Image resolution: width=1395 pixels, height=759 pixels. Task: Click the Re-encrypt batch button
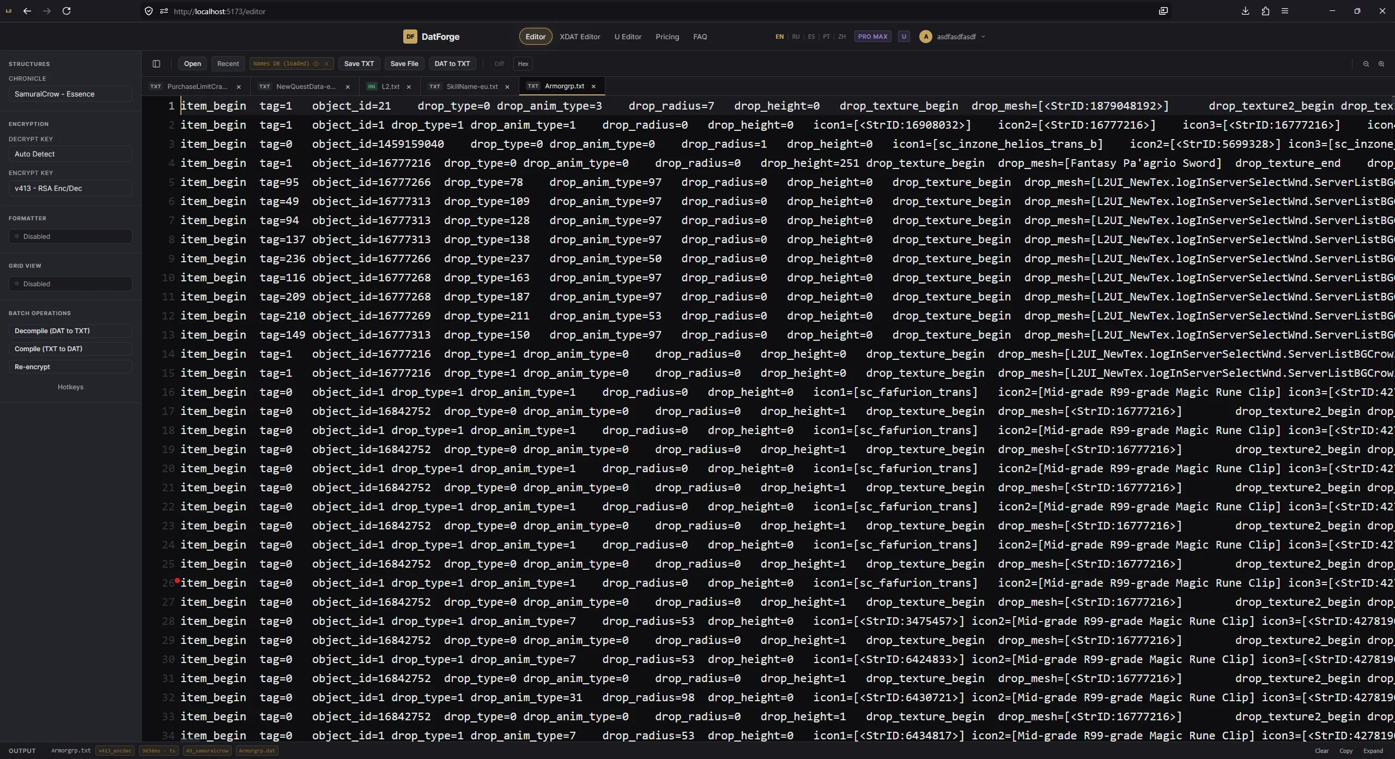click(x=70, y=367)
